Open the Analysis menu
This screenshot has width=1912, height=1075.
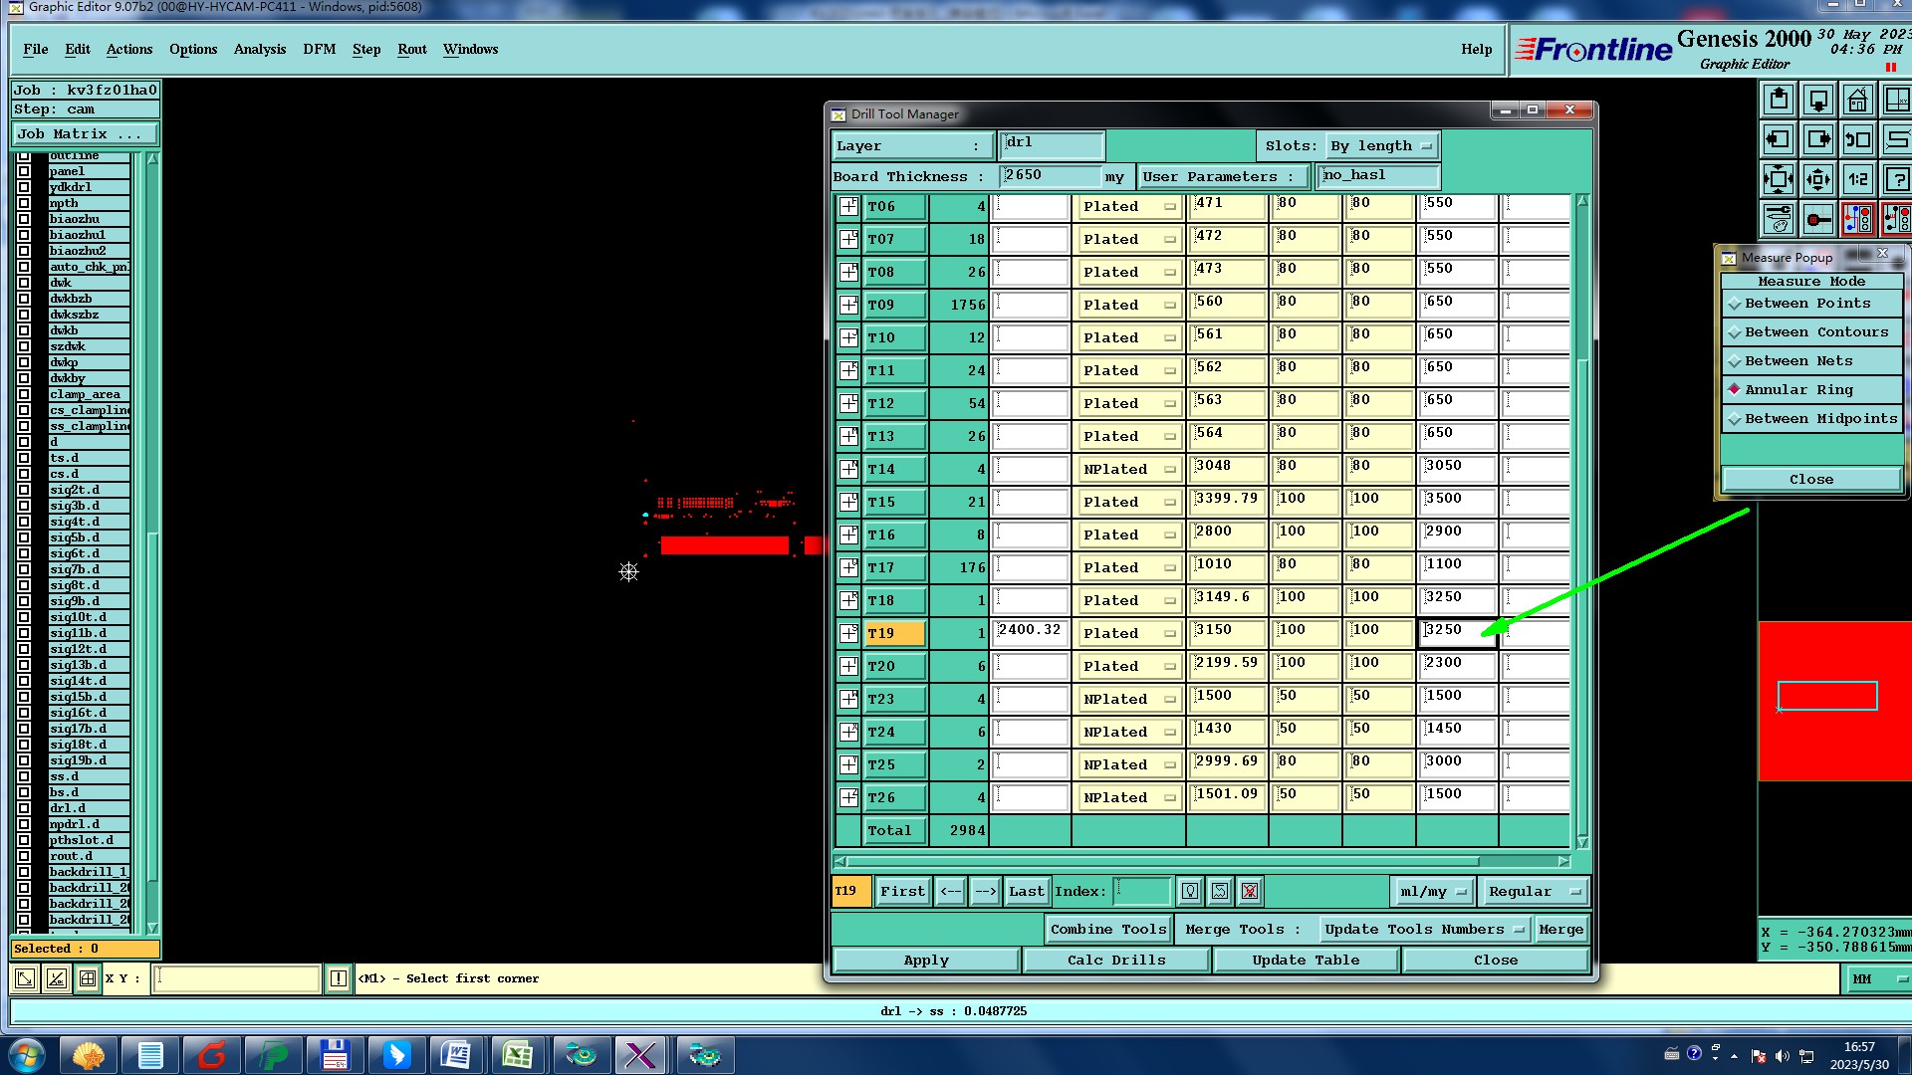click(x=259, y=49)
